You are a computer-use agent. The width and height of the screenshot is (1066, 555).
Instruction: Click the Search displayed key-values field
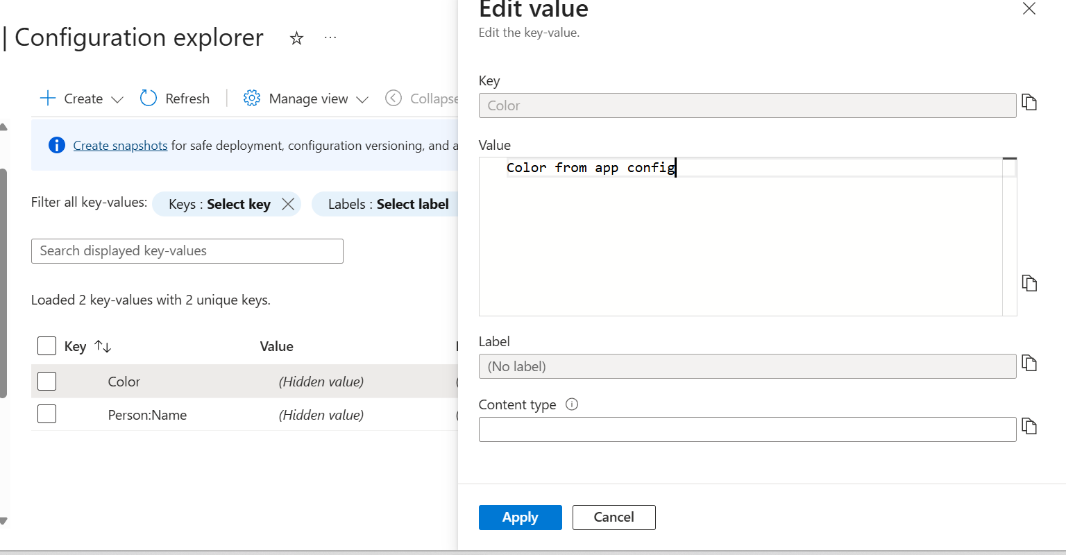(x=187, y=251)
